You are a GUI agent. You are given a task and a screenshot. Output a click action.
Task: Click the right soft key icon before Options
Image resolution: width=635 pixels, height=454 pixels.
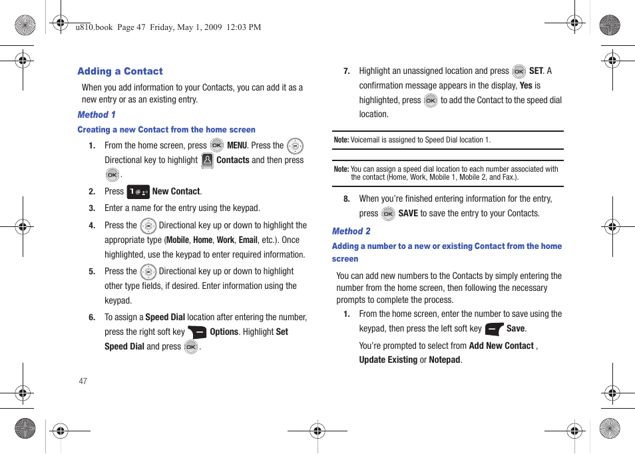(197, 332)
